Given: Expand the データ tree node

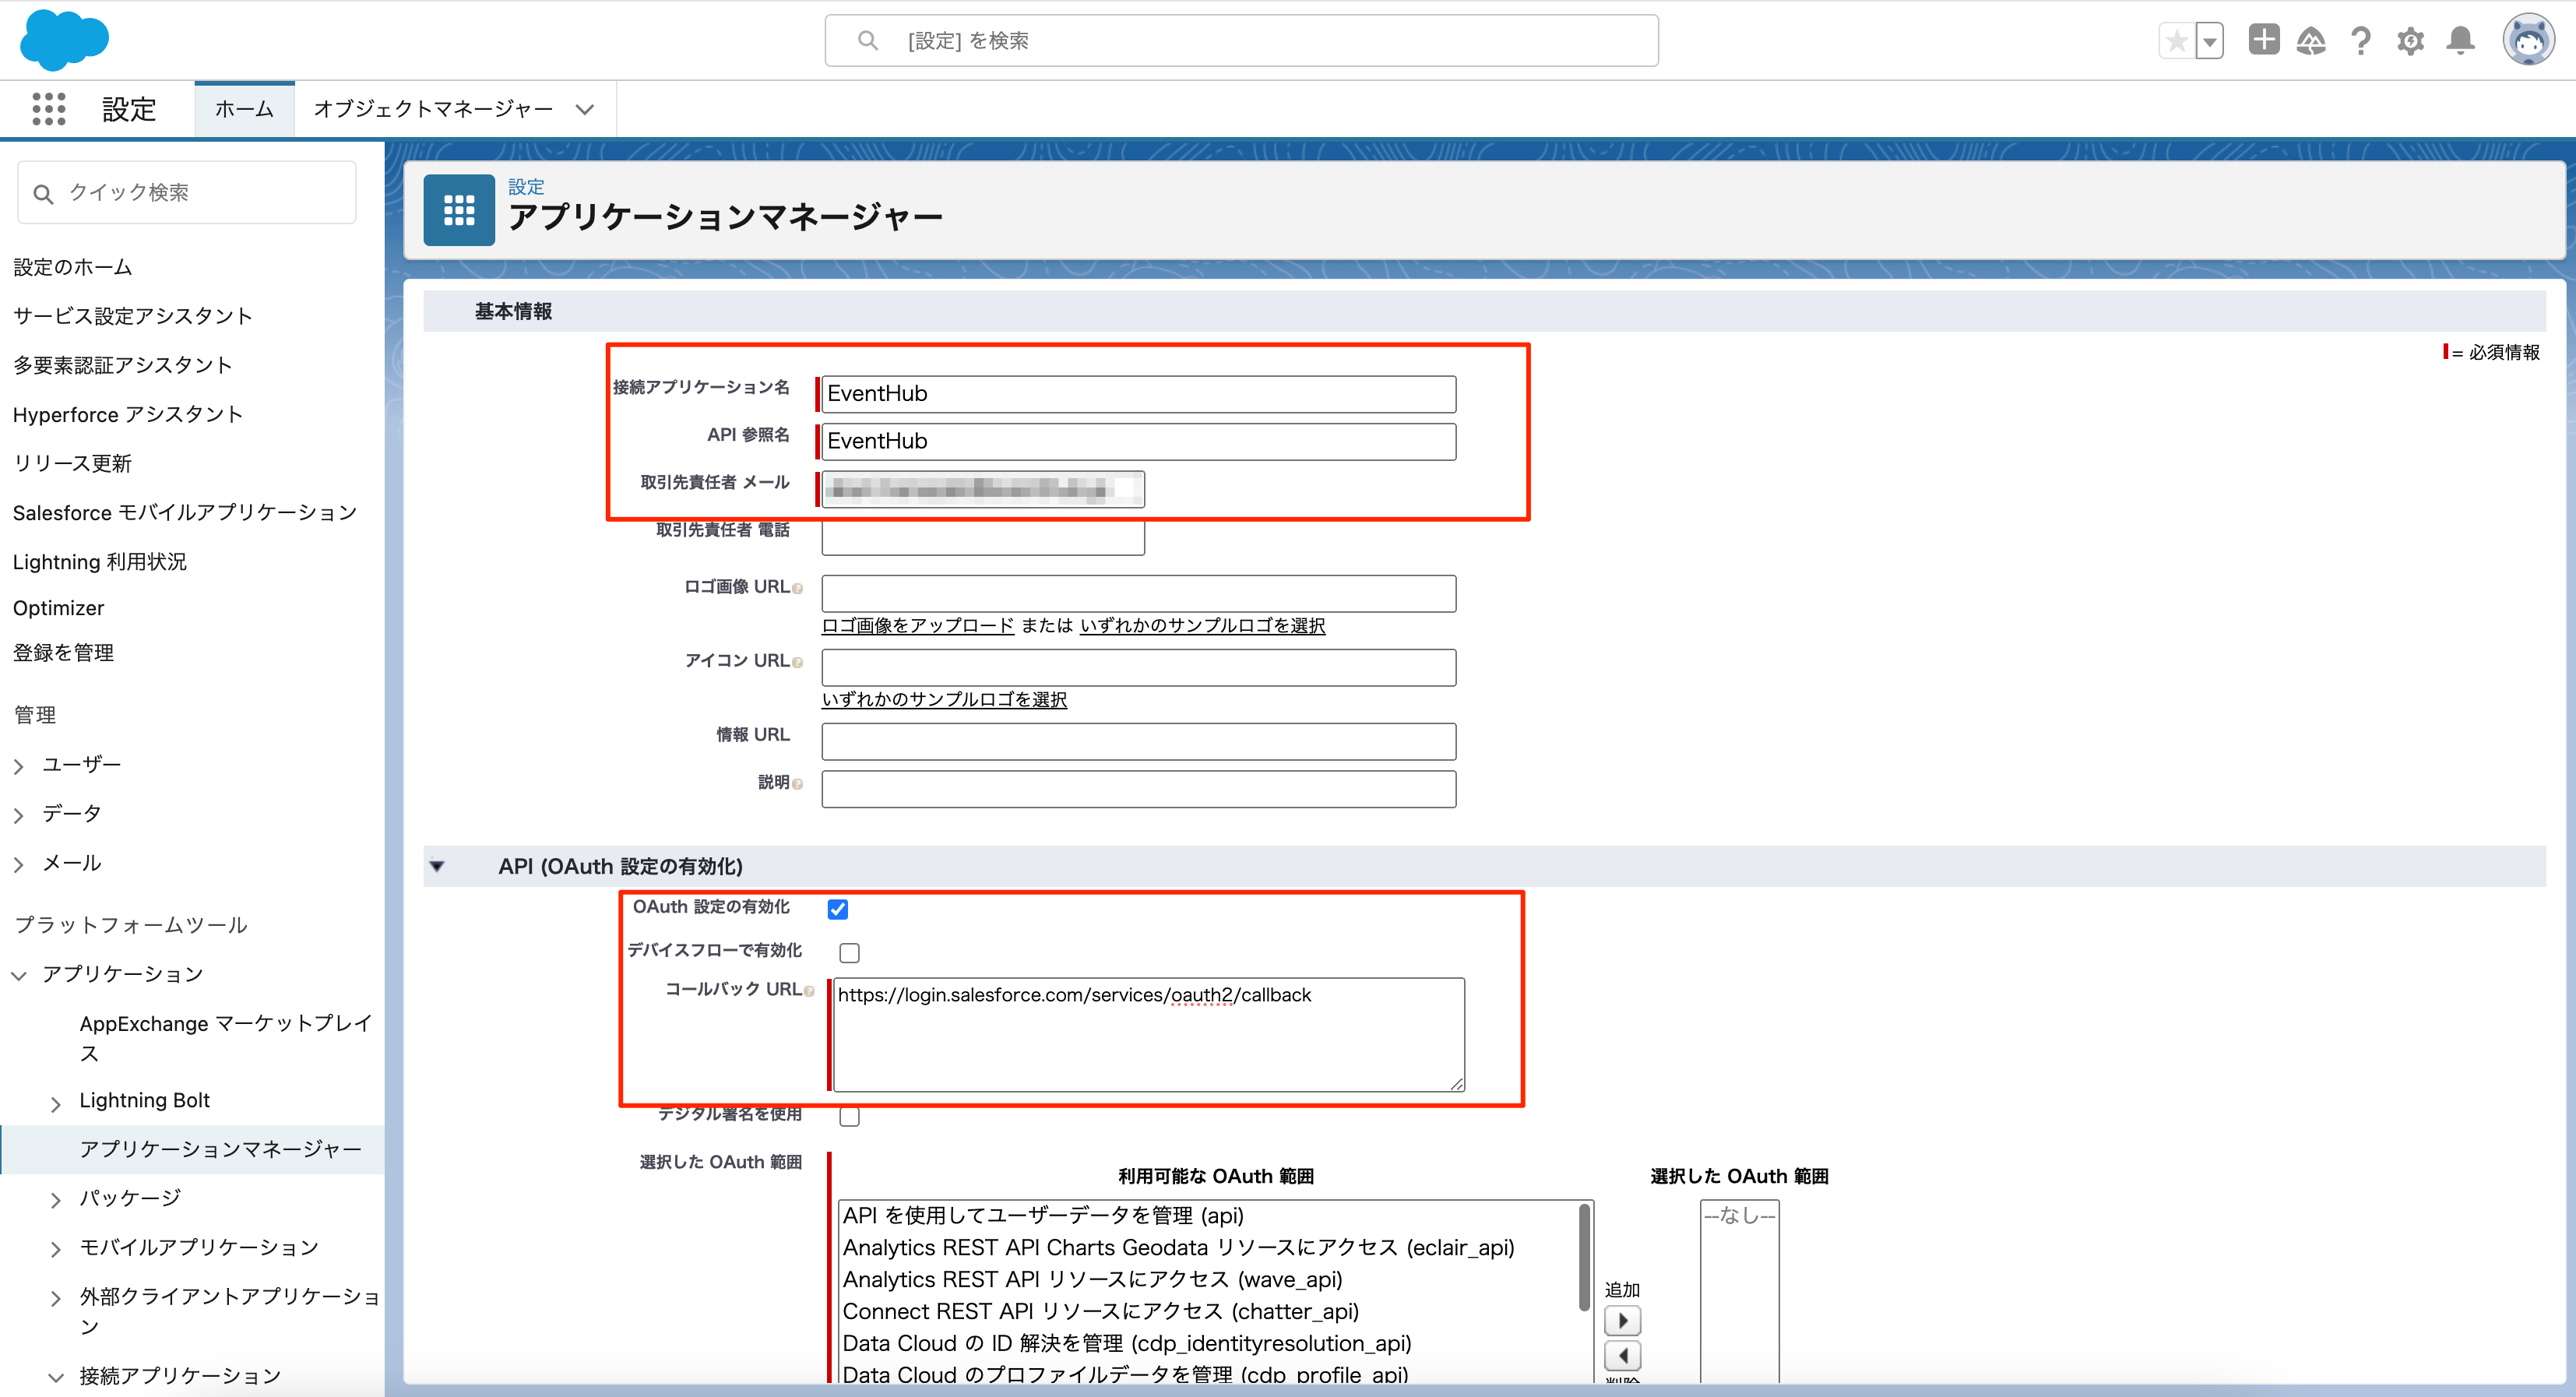Looking at the screenshot, I should point(19,815).
